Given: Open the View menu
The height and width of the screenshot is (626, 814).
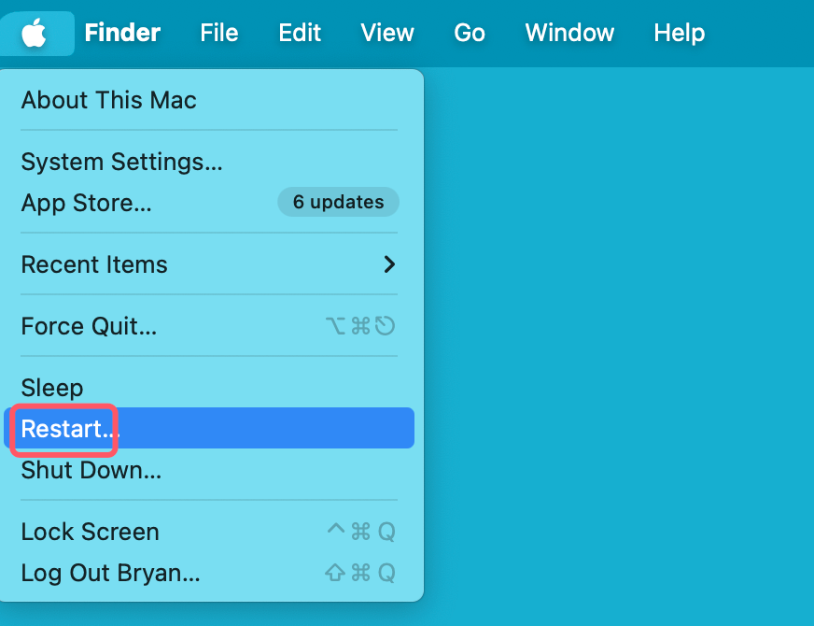Looking at the screenshot, I should [386, 33].
